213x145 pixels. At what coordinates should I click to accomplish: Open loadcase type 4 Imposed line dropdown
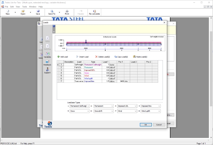[x=151, y=106]
